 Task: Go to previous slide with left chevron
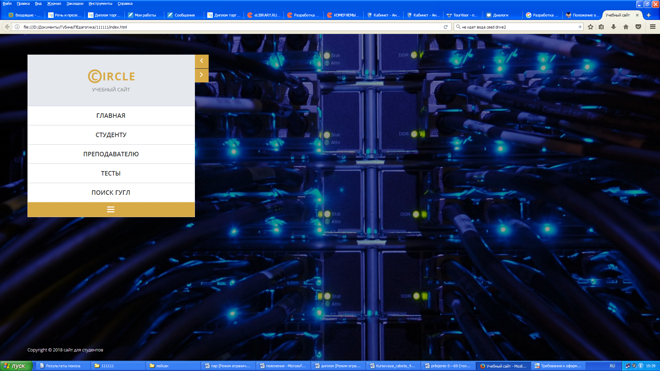202,61
